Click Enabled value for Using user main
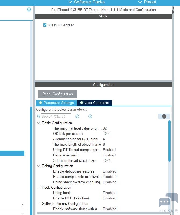The height and width of the screenshot is (215, 180). [x=109, y=155]
